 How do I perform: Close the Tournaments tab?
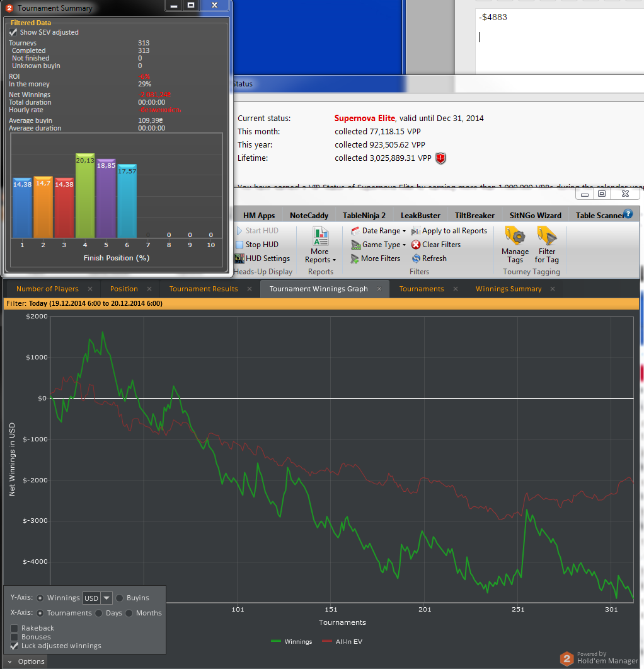tap(456, 289)
